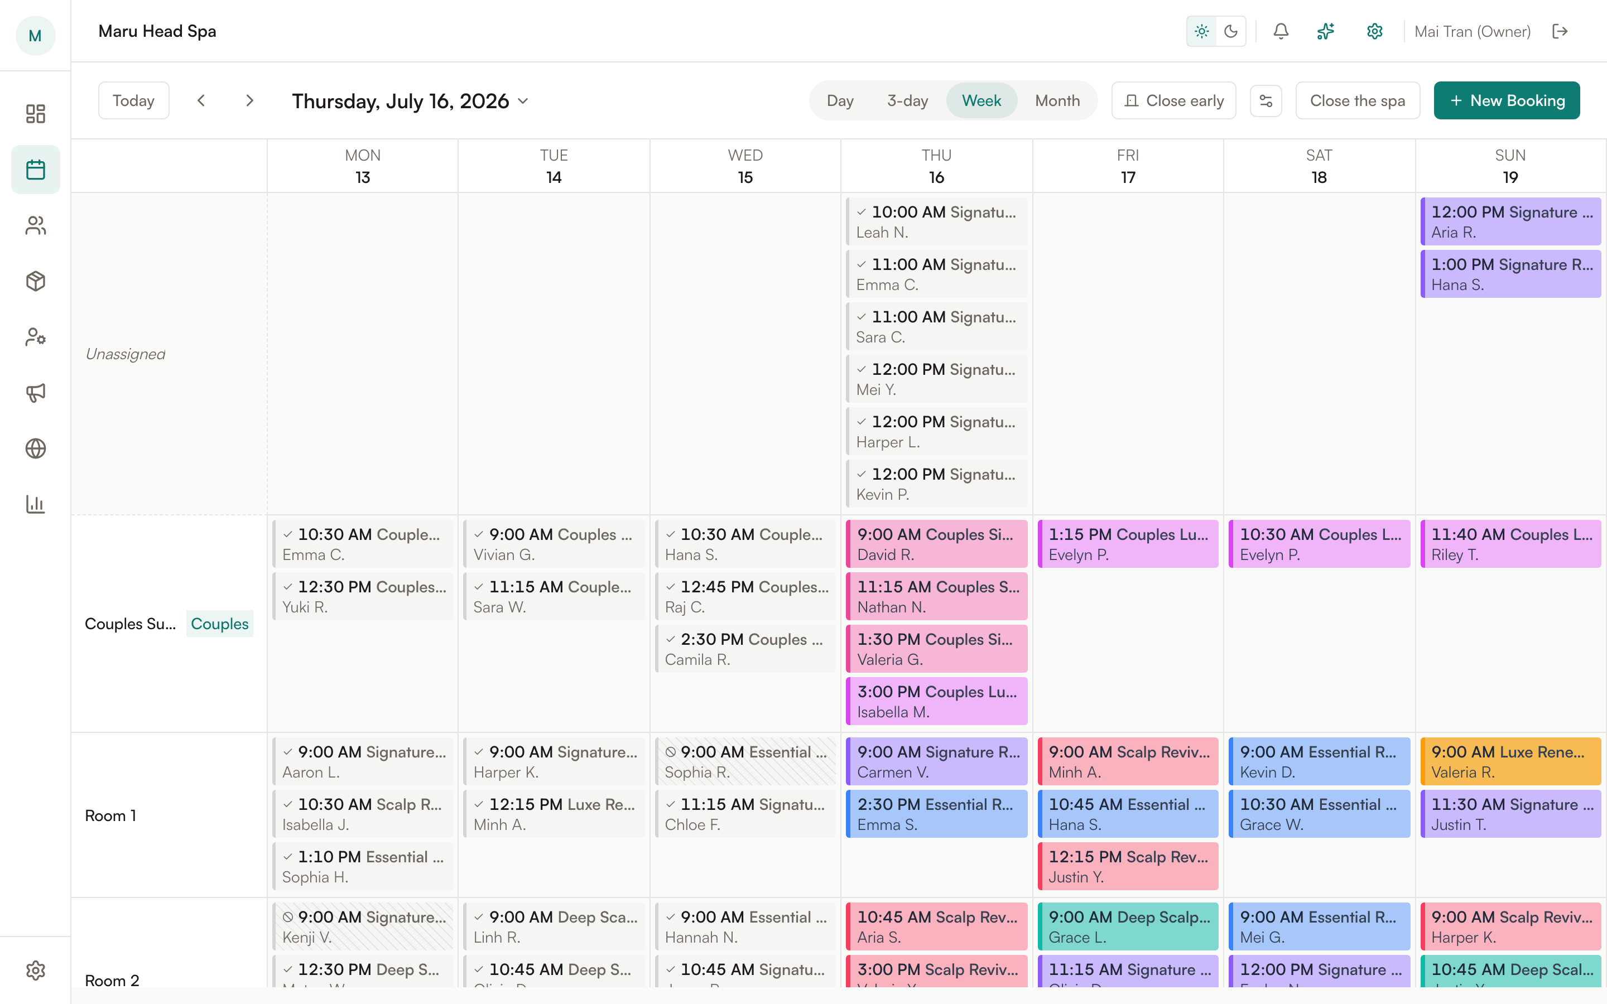Open Valeria R. 9:00 AM Luxe Renewal booking
Screen dimensions: 1607x1004
coord(1510,761)
